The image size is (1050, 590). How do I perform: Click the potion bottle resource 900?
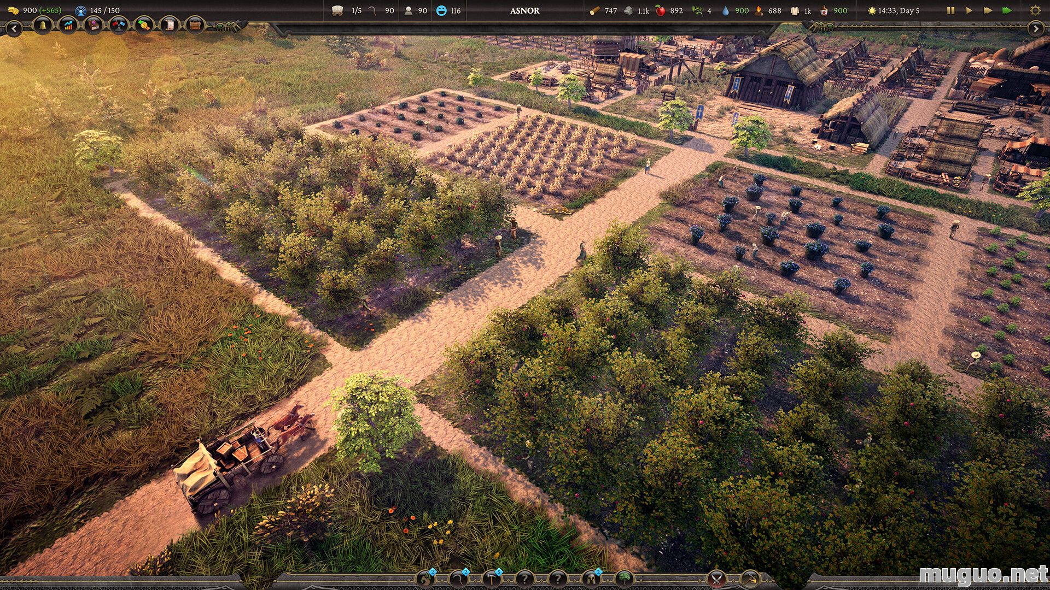(x=833, y=10)
